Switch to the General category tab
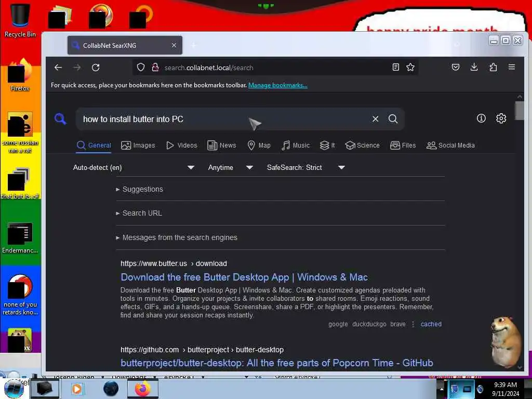 (94, 145)
